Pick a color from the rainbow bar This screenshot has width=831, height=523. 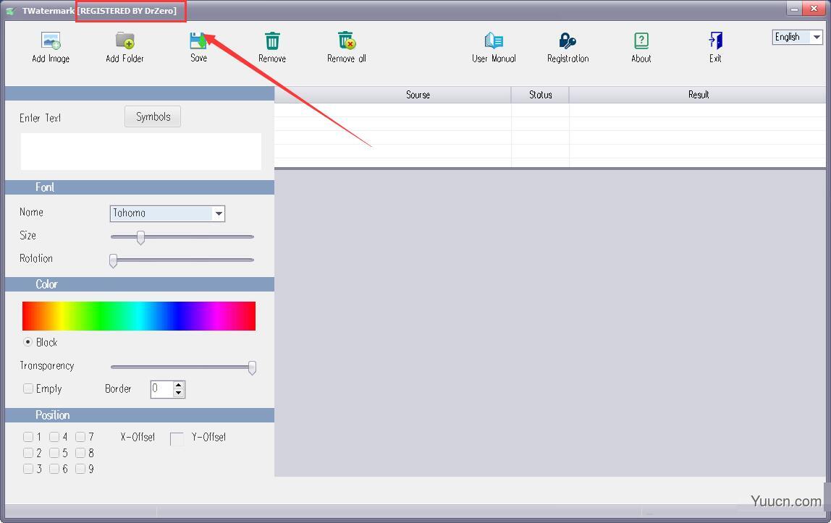[x=139, y=316]
